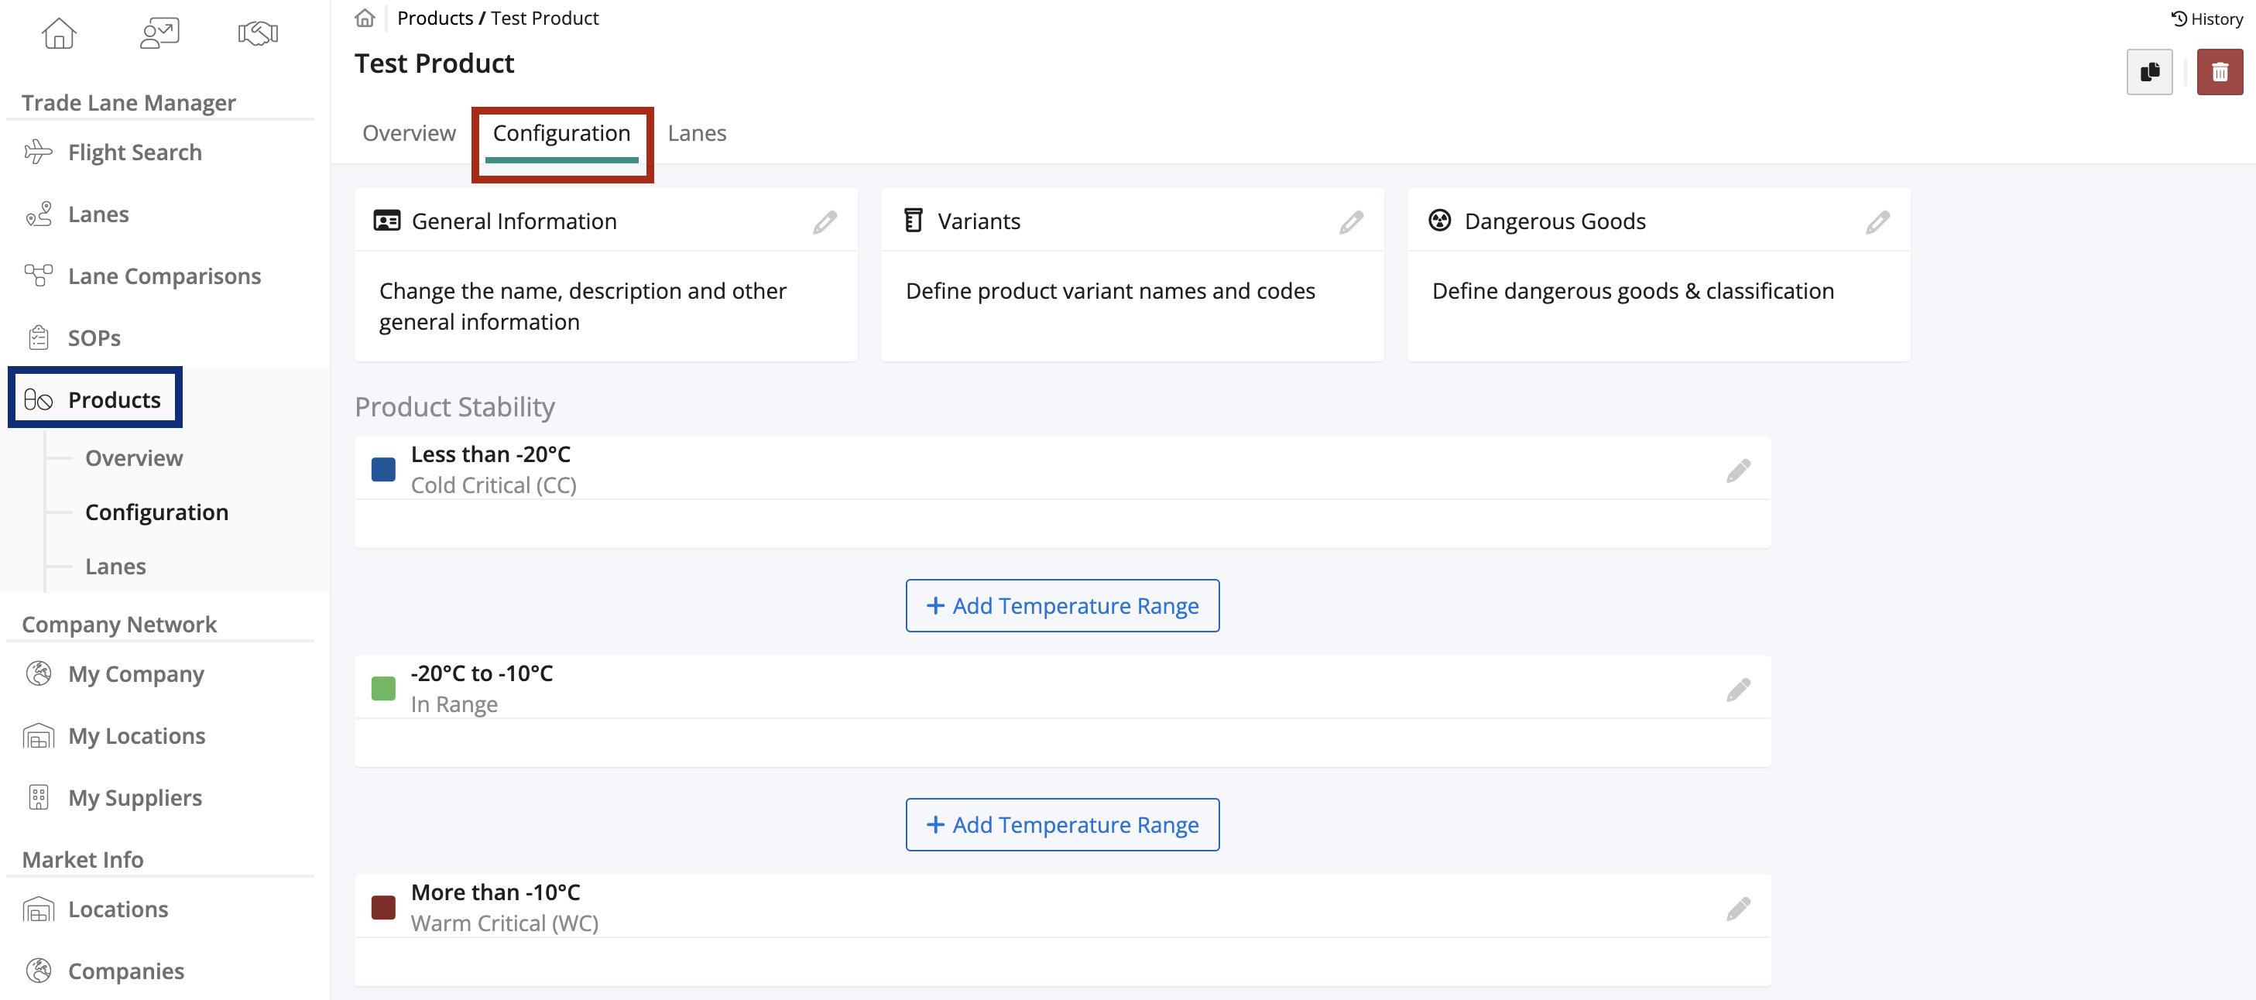2256x1000 pixels.
Task: Open the Products breadcrumb link
Action: (435, 18)
